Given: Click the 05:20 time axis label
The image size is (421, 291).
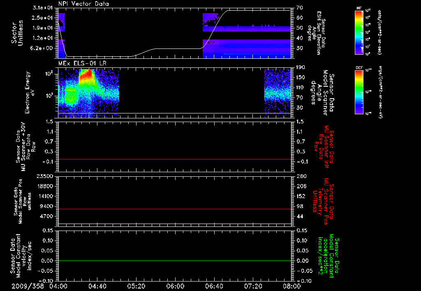Looking at the screenshot, I should click(x=136, y=286).
